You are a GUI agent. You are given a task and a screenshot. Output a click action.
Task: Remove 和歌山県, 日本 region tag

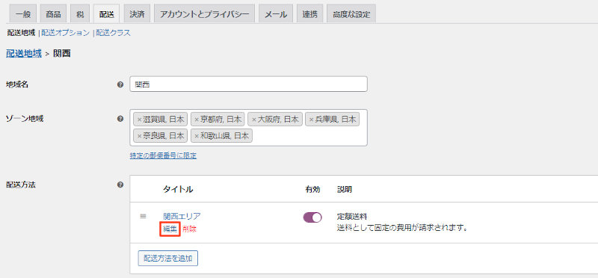197,135
